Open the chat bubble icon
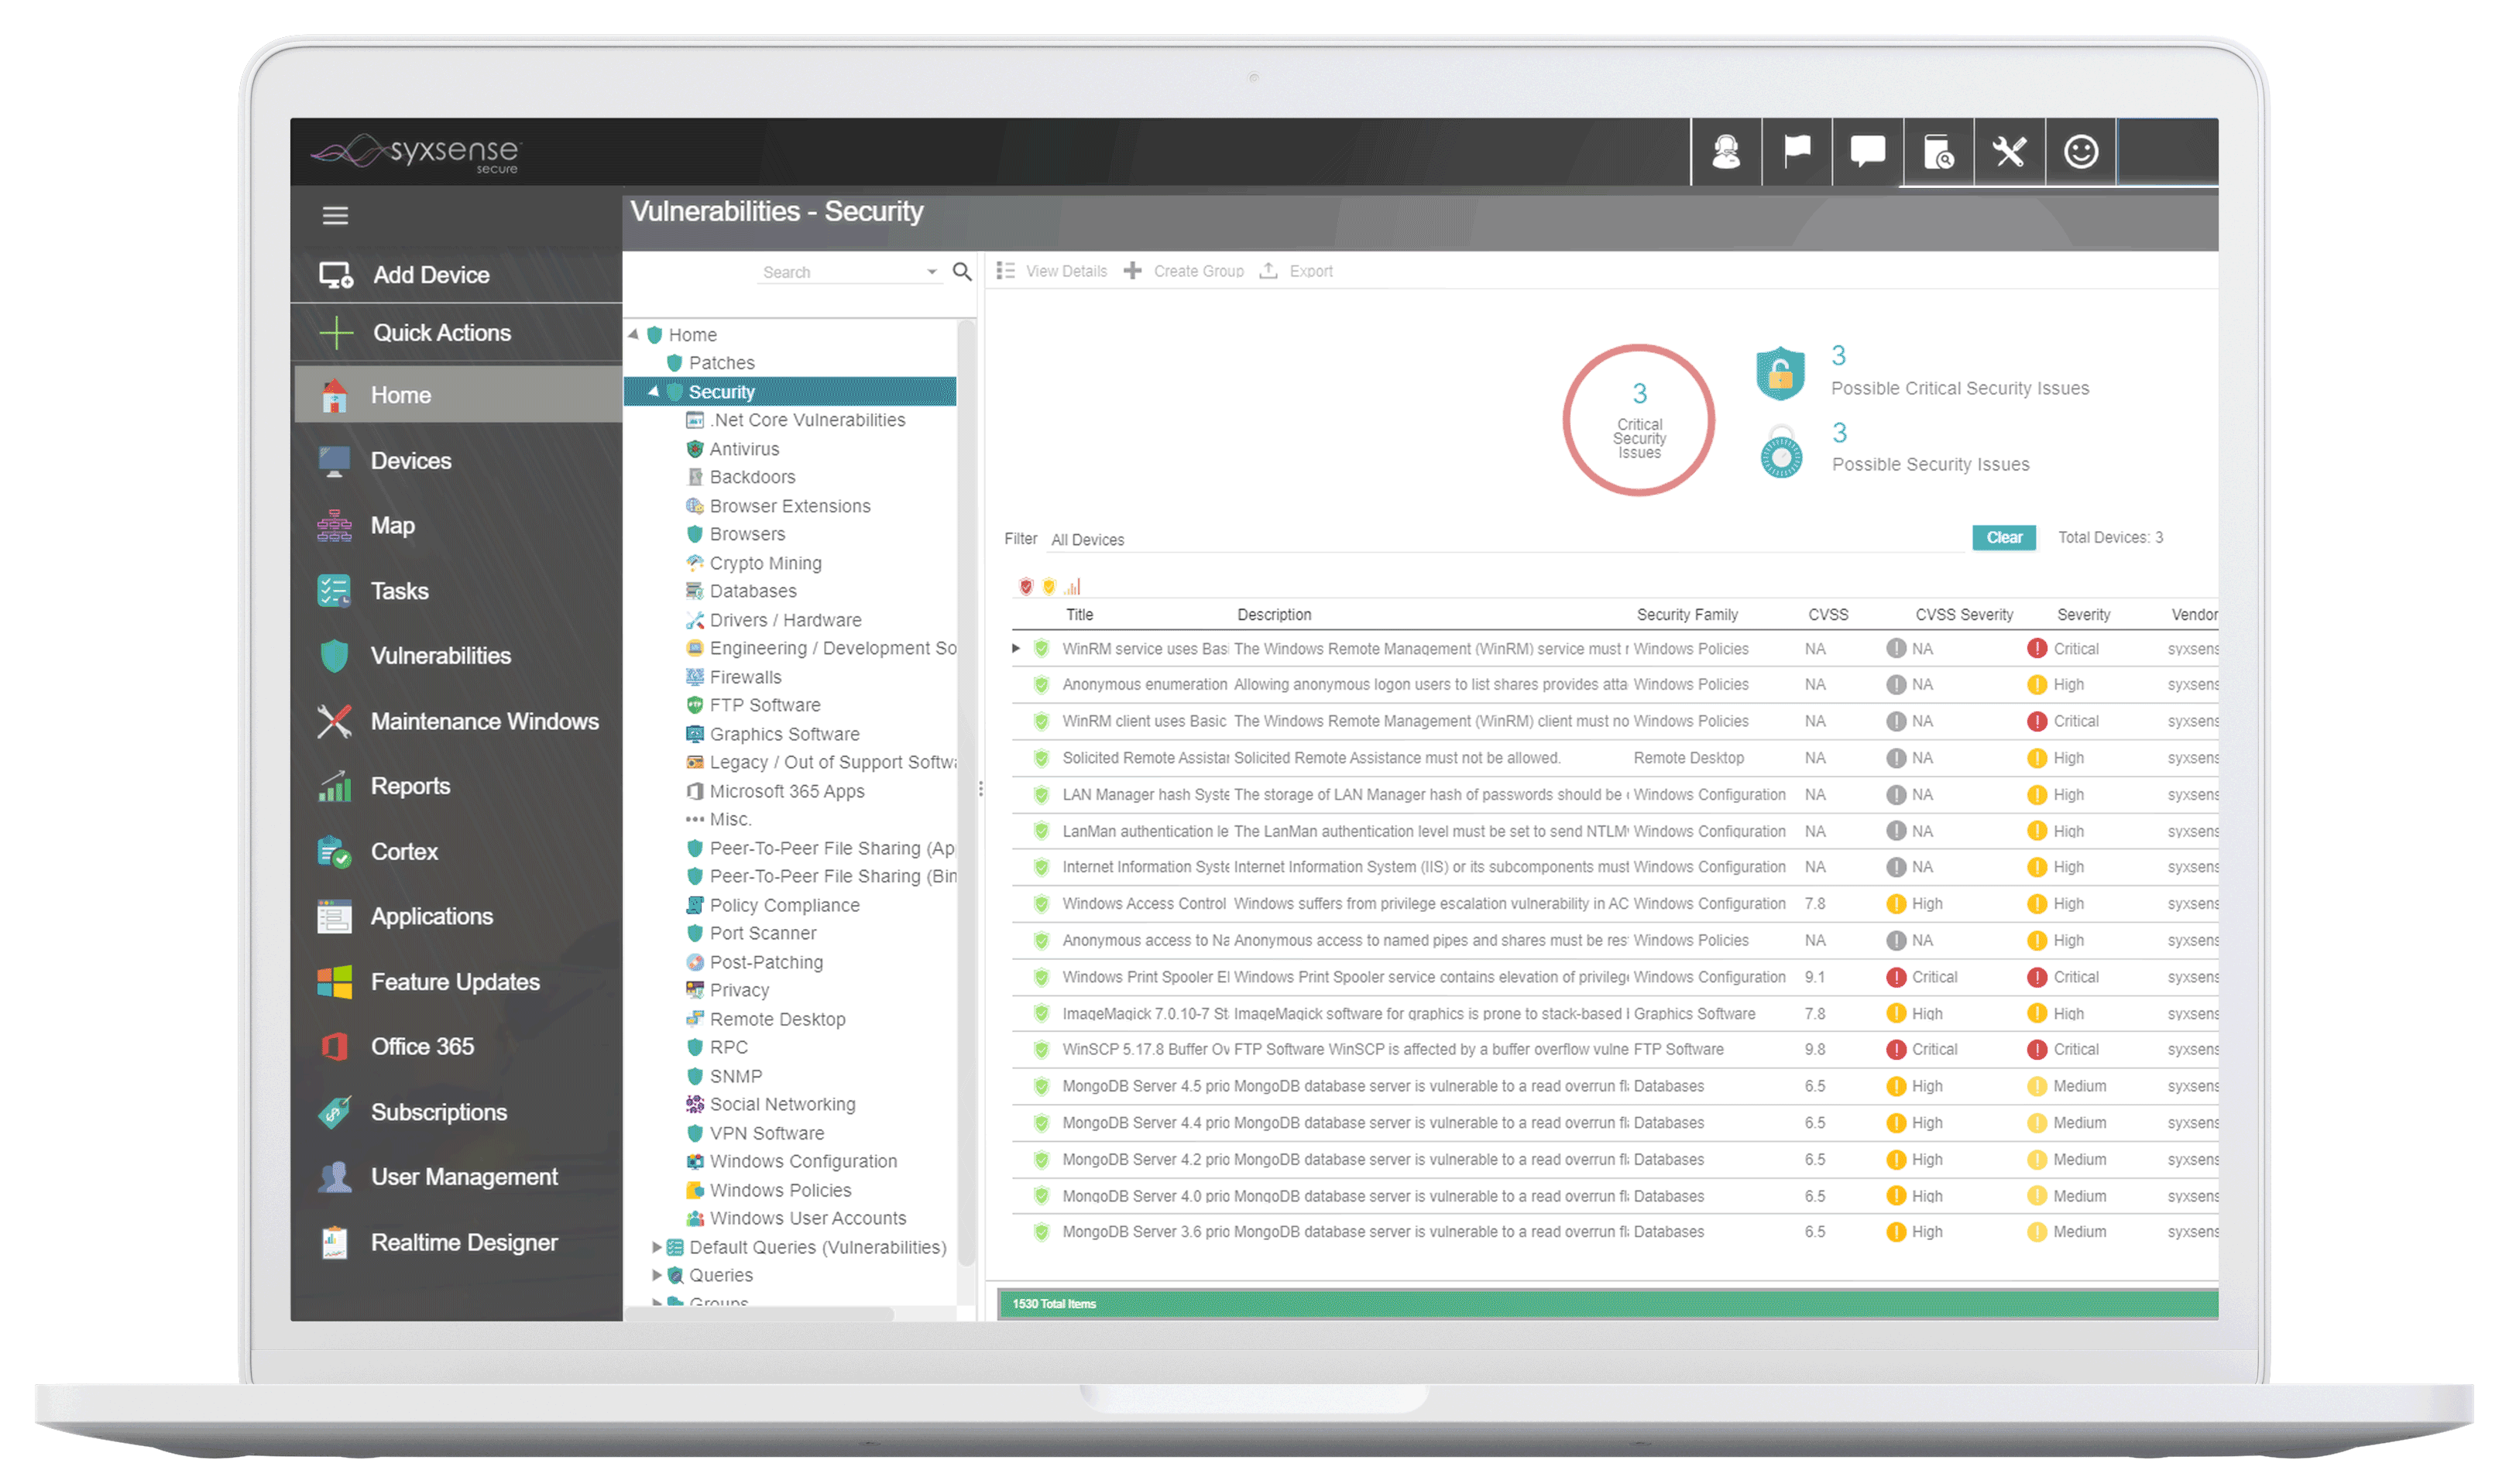The image size is (2516, 1484). (x=1868, y=152)
